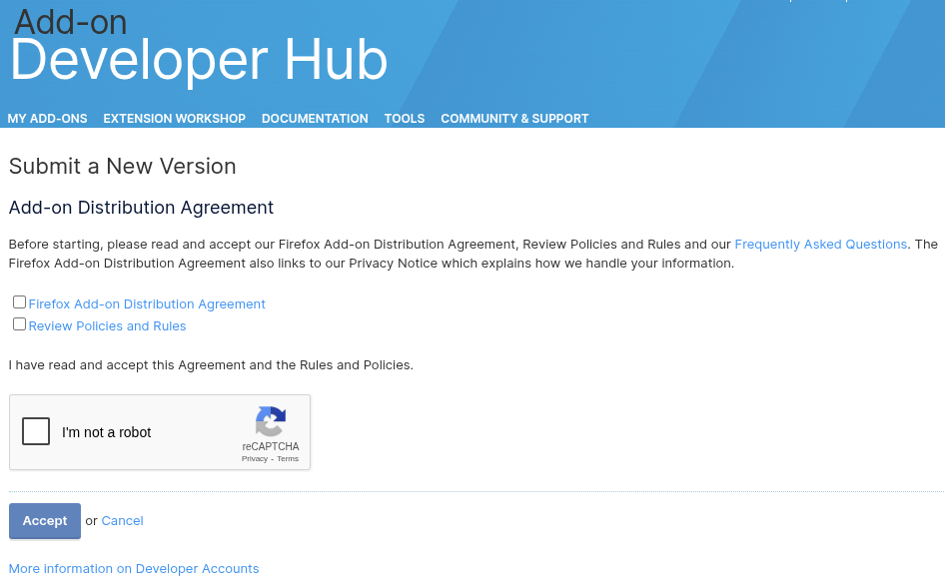Go to DOCUMENTATION in the nav bar

315,119
